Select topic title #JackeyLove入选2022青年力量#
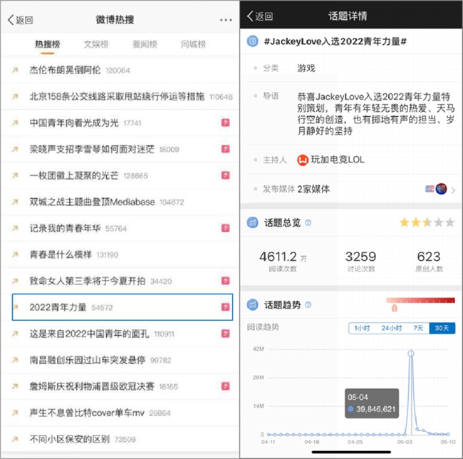 point(335,41)
